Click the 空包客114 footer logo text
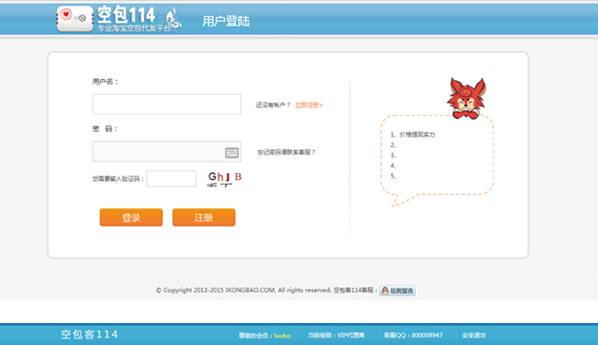The height and width of the screenshot is (345, 598). coord(89,335)
